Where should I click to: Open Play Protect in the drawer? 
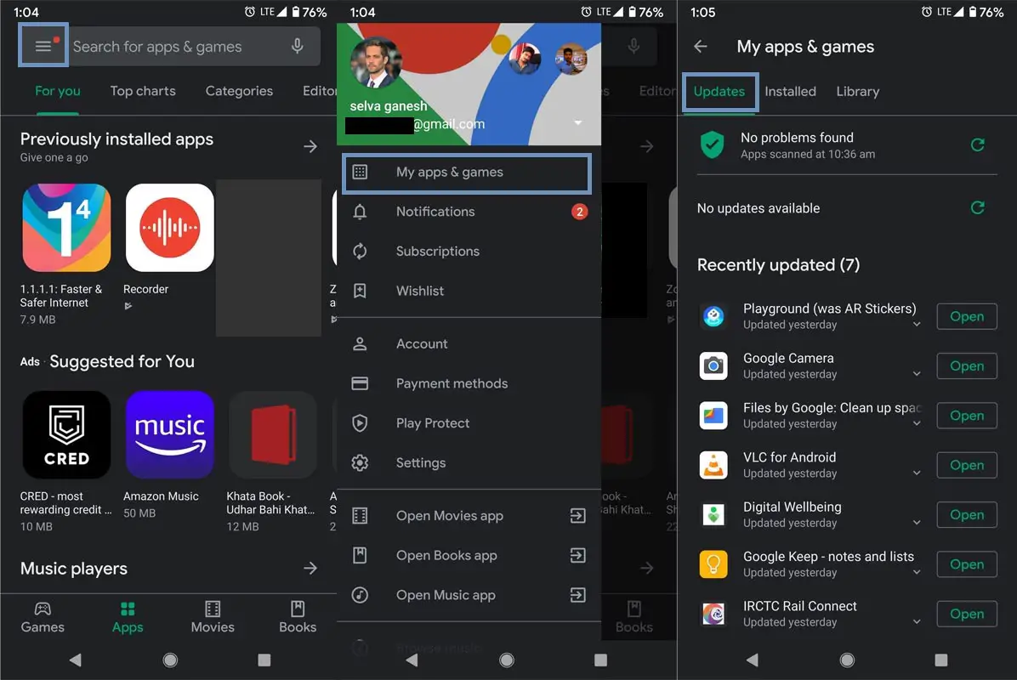469,422
